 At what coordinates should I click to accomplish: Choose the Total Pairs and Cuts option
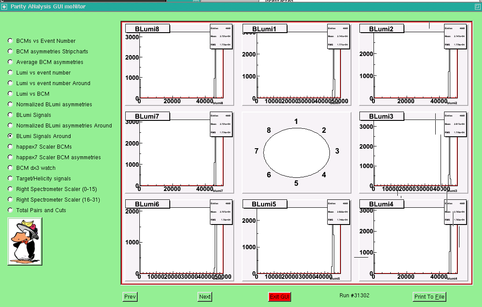tap(11, 210)
